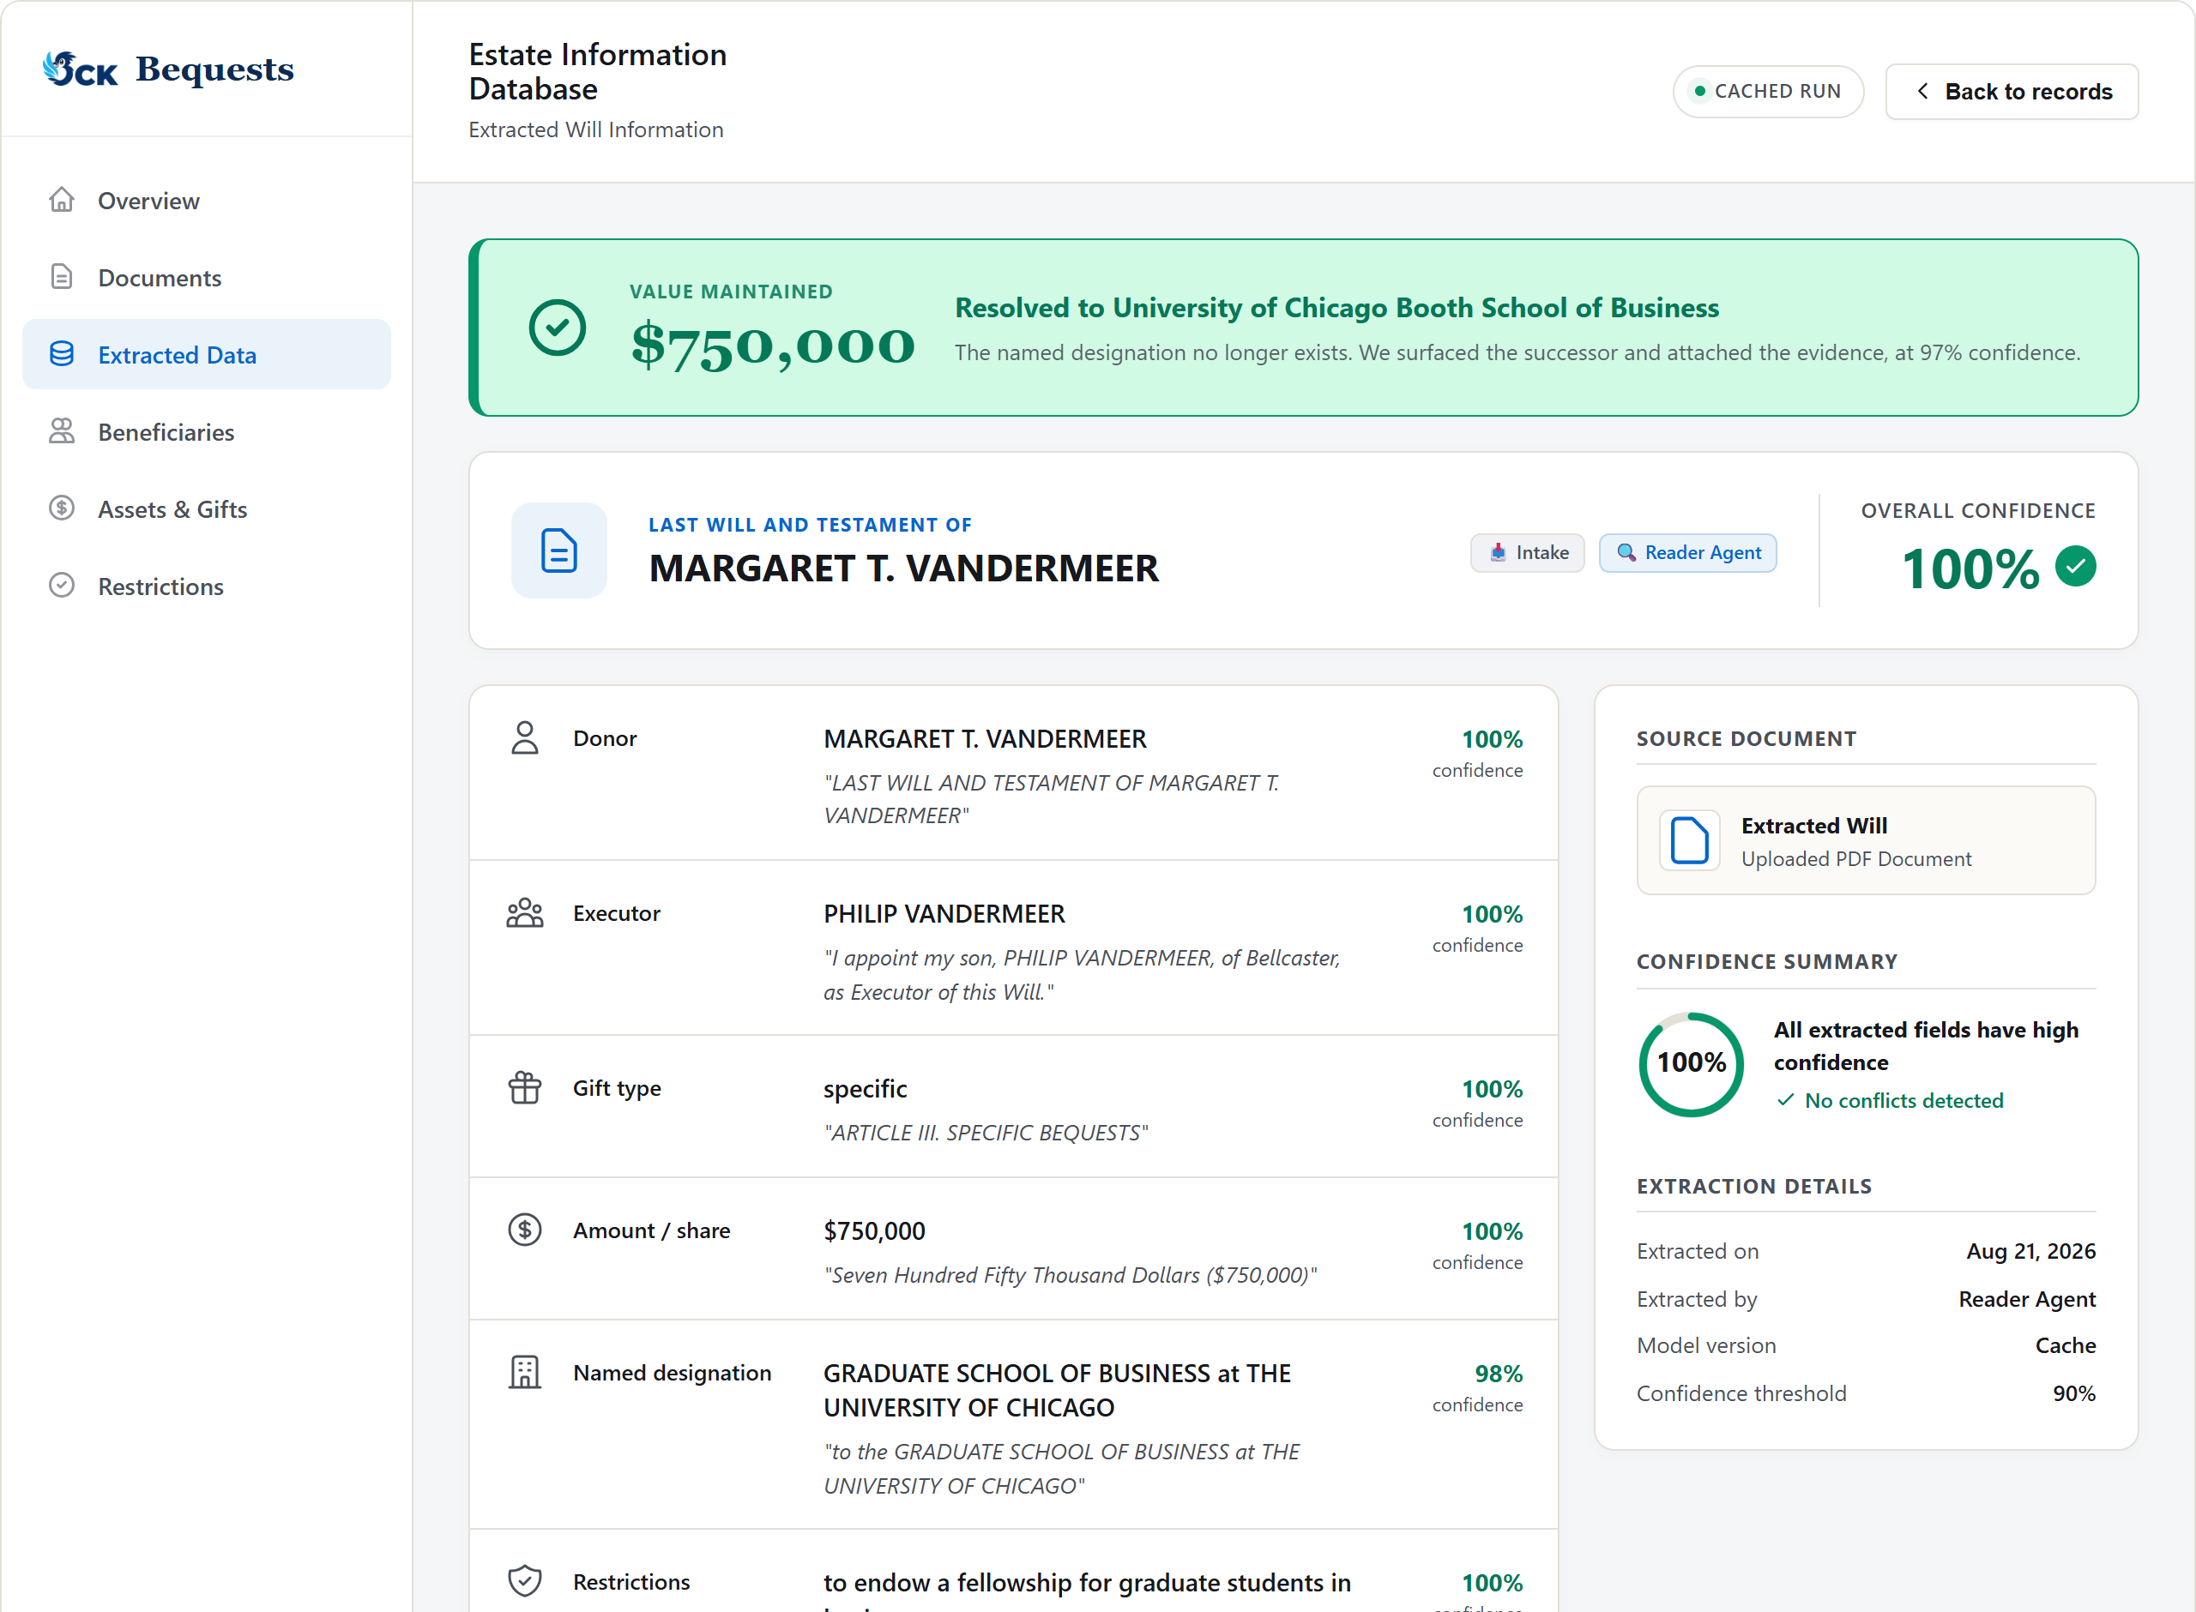Image resolution: width=2196 pixels, height=1612 pixels.
Task: Click the Intake tag
Action: point(1528,553)
